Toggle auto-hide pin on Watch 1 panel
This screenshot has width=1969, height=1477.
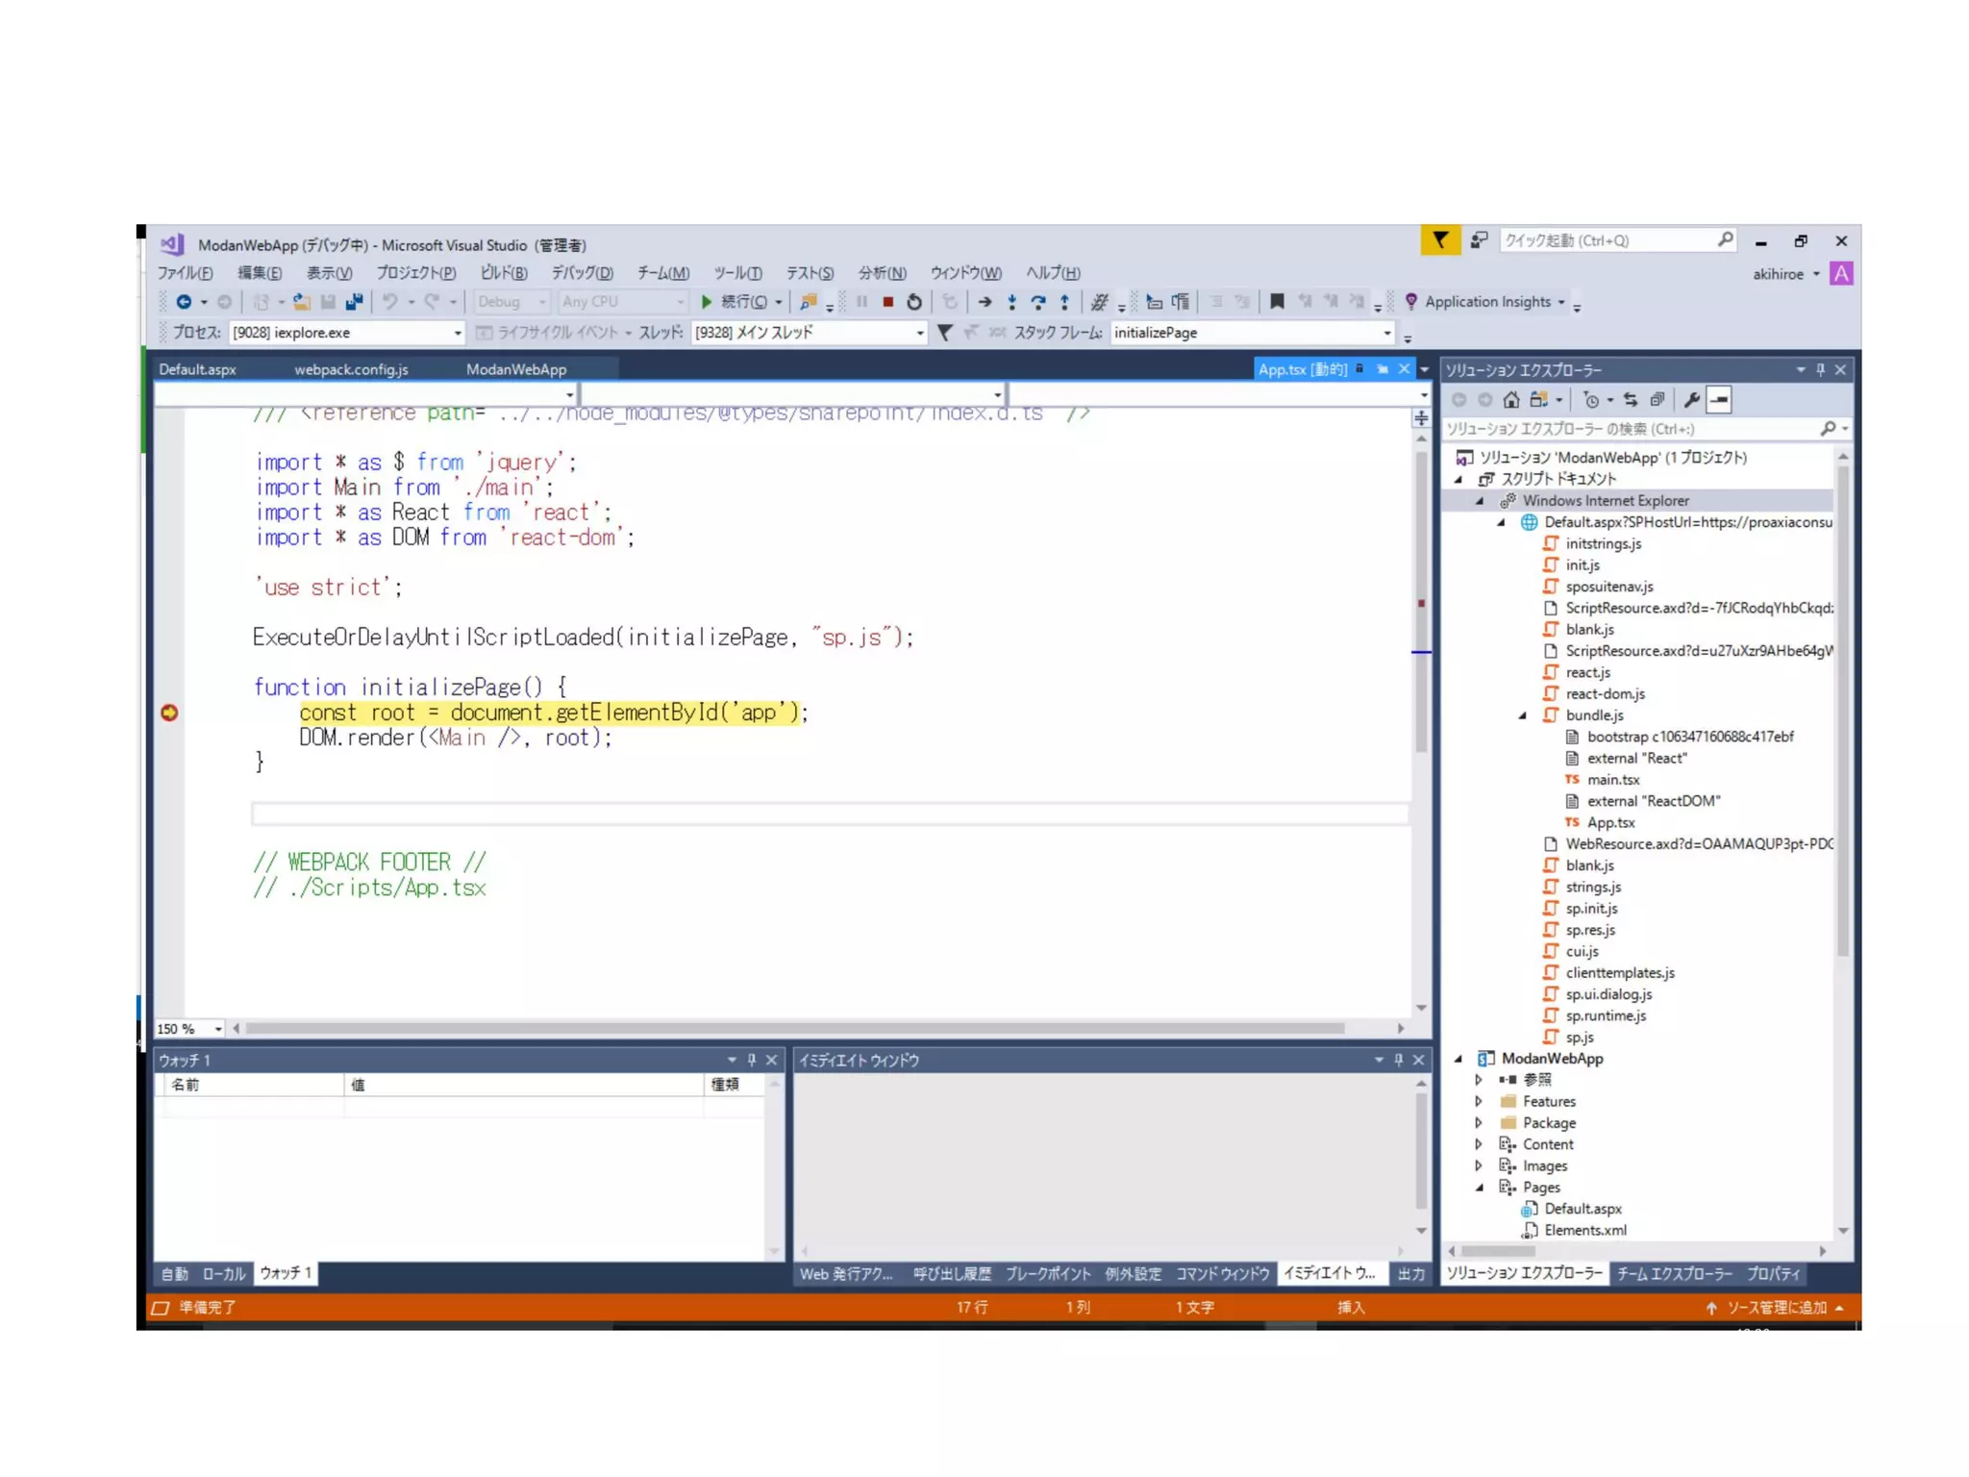752,1060
